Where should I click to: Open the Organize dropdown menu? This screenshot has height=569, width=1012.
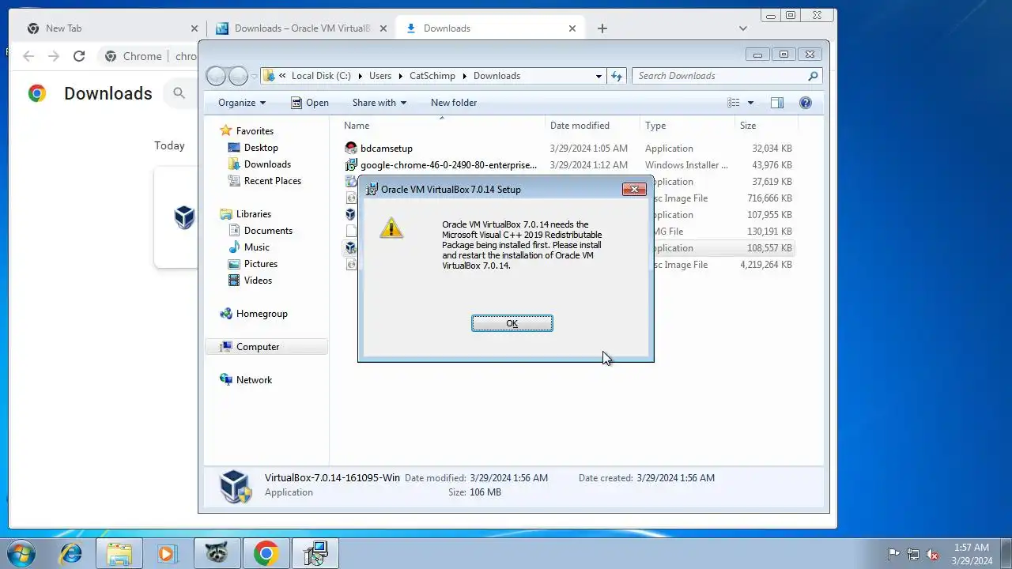(242, 103)
